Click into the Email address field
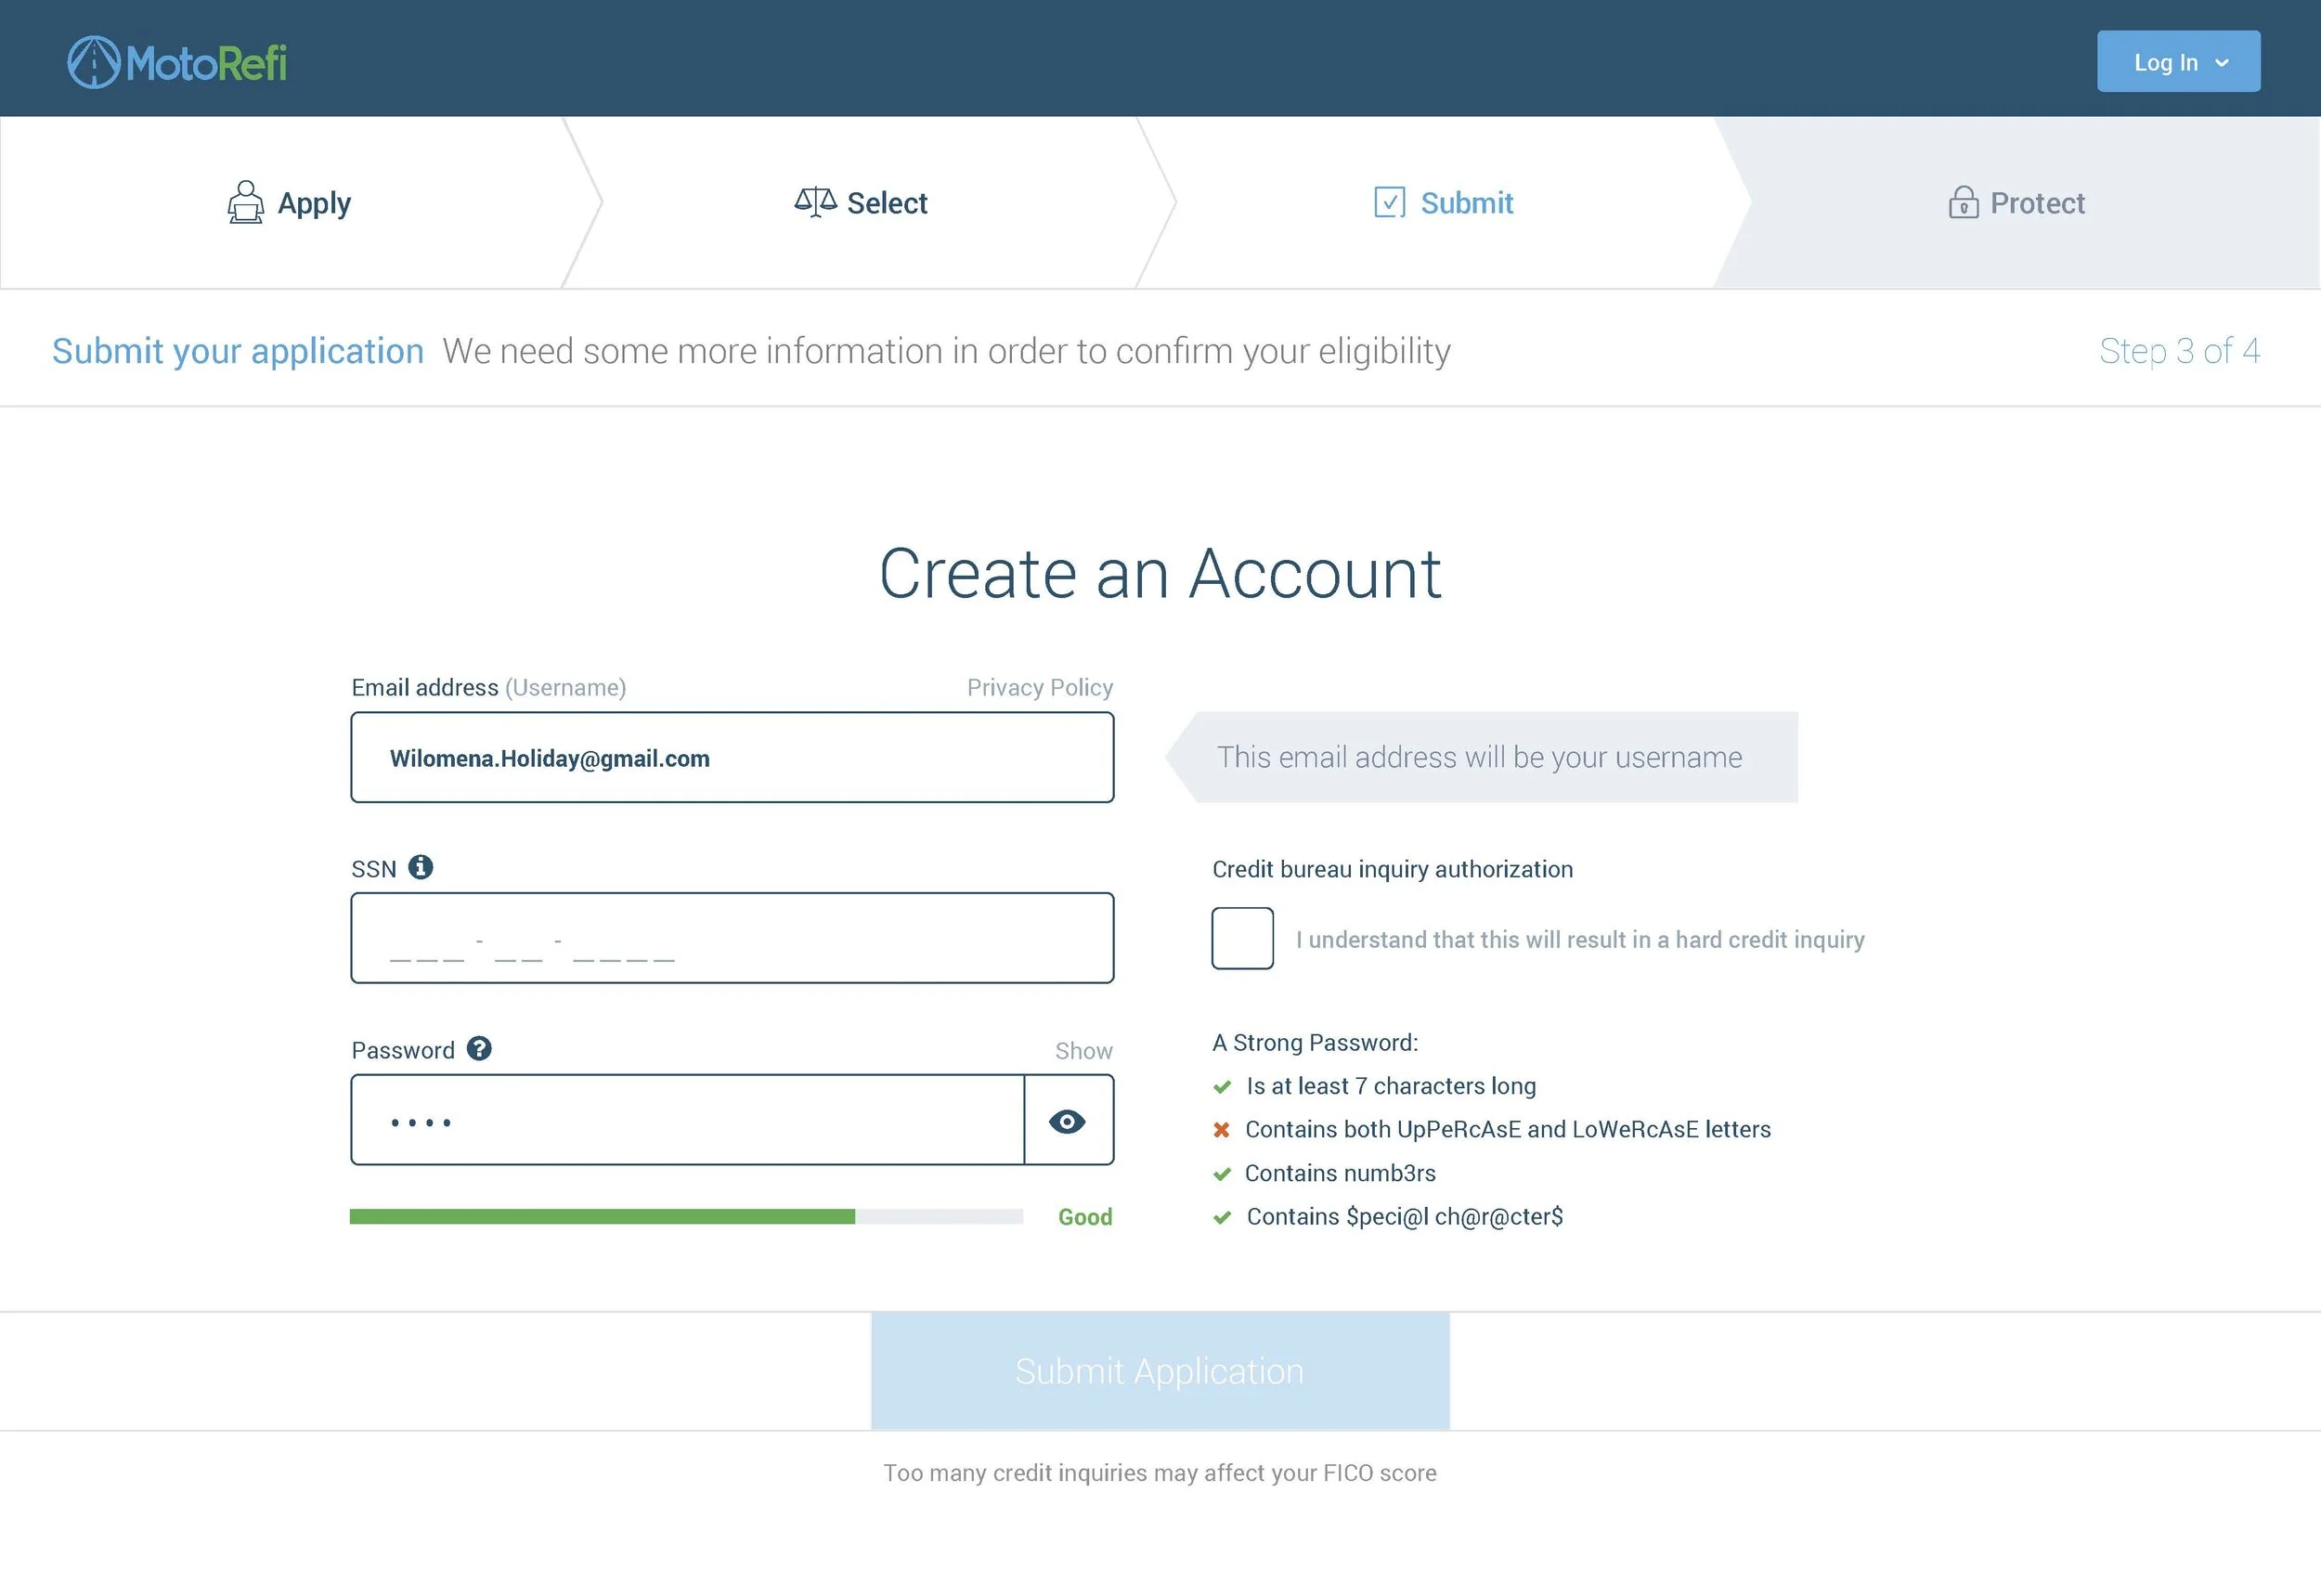The height and width of the screenshot is (1596, 2321). [x=732, y=757]
